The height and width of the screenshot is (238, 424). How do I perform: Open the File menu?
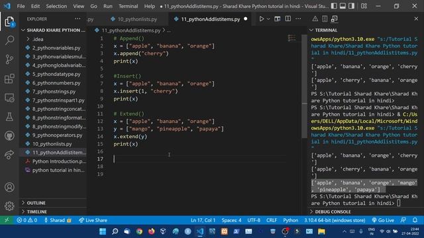21,6
